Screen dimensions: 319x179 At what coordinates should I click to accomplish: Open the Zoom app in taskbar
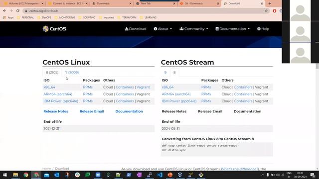[x=98, y=175]
